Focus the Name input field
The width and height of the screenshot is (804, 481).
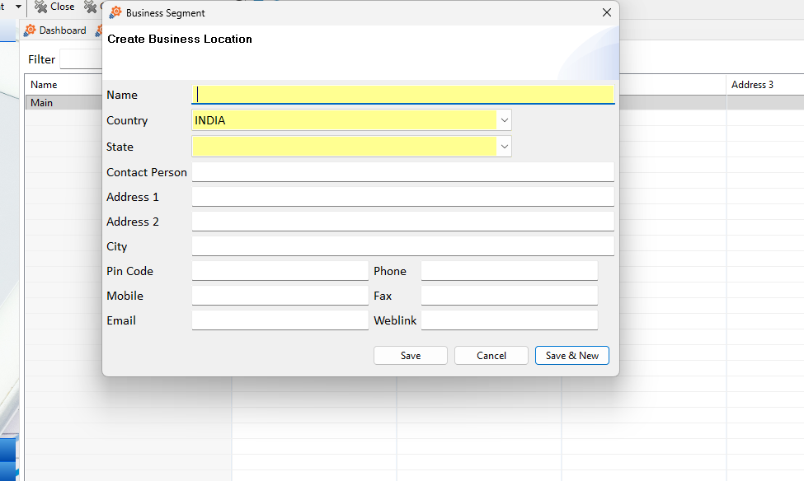[402, 94]
